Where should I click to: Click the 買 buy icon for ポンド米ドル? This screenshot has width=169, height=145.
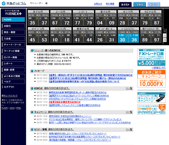coord(108,35)
